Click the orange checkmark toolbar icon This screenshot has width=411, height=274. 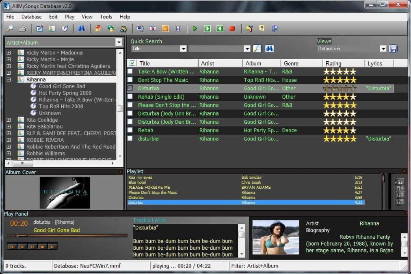[x=165, y=28]
